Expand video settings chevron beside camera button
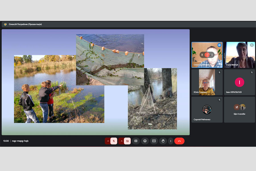 (121, 141)
